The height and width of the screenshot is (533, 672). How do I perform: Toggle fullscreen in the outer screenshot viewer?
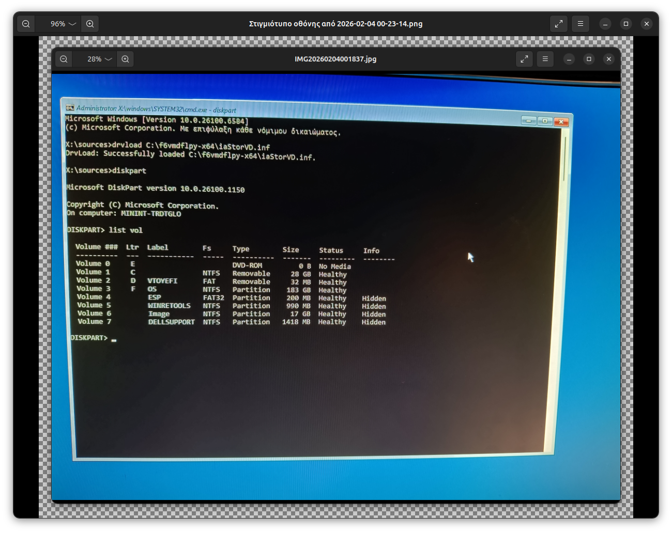click(559, 24)
